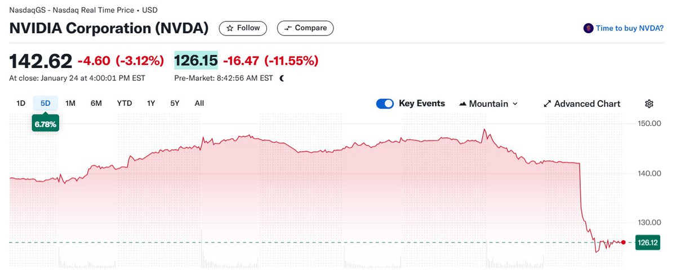Click the 126.12 price label on chart axis
Image resolution: width=676 pixels, height=271 pixels.
click(647, 242)
